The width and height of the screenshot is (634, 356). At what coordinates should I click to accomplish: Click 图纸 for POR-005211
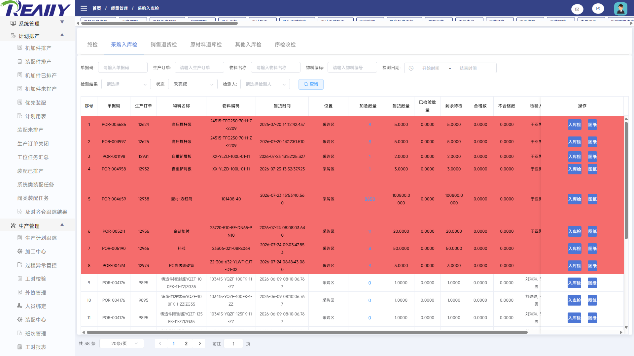pyautogui.click(x=592, y=231)
